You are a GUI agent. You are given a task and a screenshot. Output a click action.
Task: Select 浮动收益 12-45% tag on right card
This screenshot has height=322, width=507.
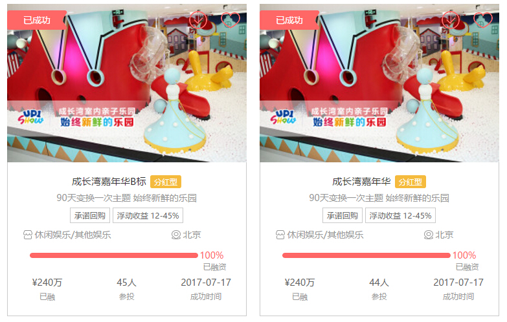pos(400,215)
